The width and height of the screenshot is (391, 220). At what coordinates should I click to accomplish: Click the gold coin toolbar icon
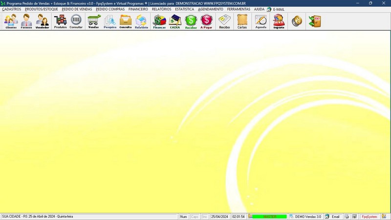[297, 21]
